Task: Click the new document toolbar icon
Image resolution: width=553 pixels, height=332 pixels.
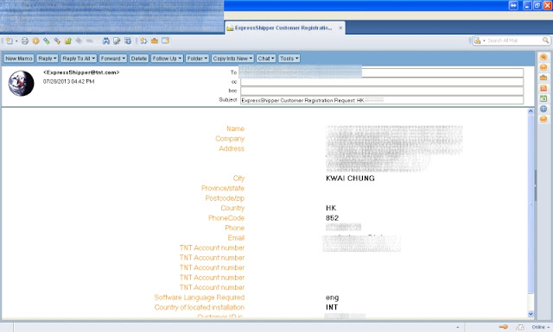Action: click(10, 41)
